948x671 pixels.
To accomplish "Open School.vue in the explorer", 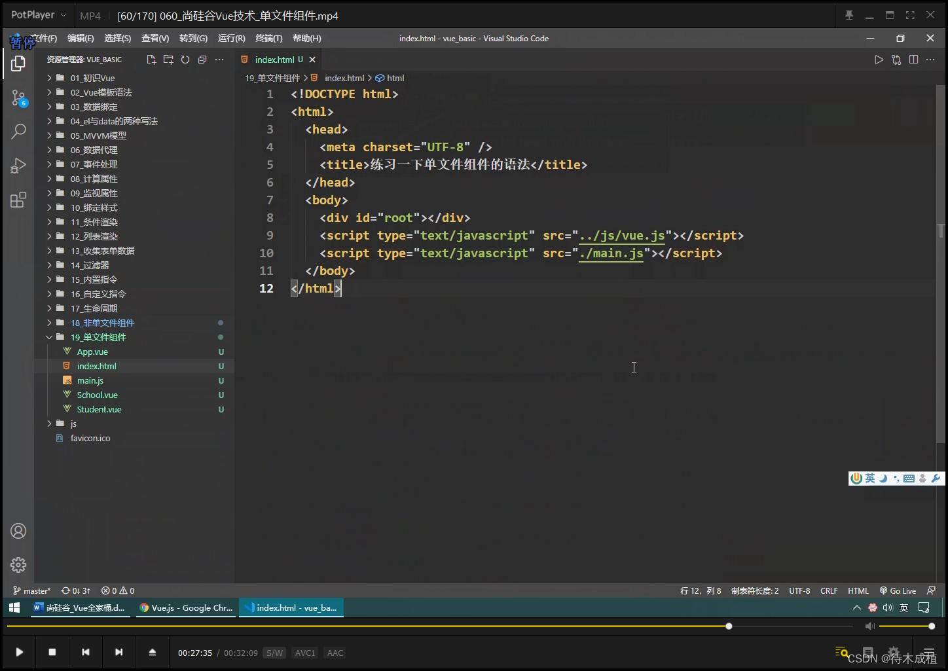I will point(134,395).
